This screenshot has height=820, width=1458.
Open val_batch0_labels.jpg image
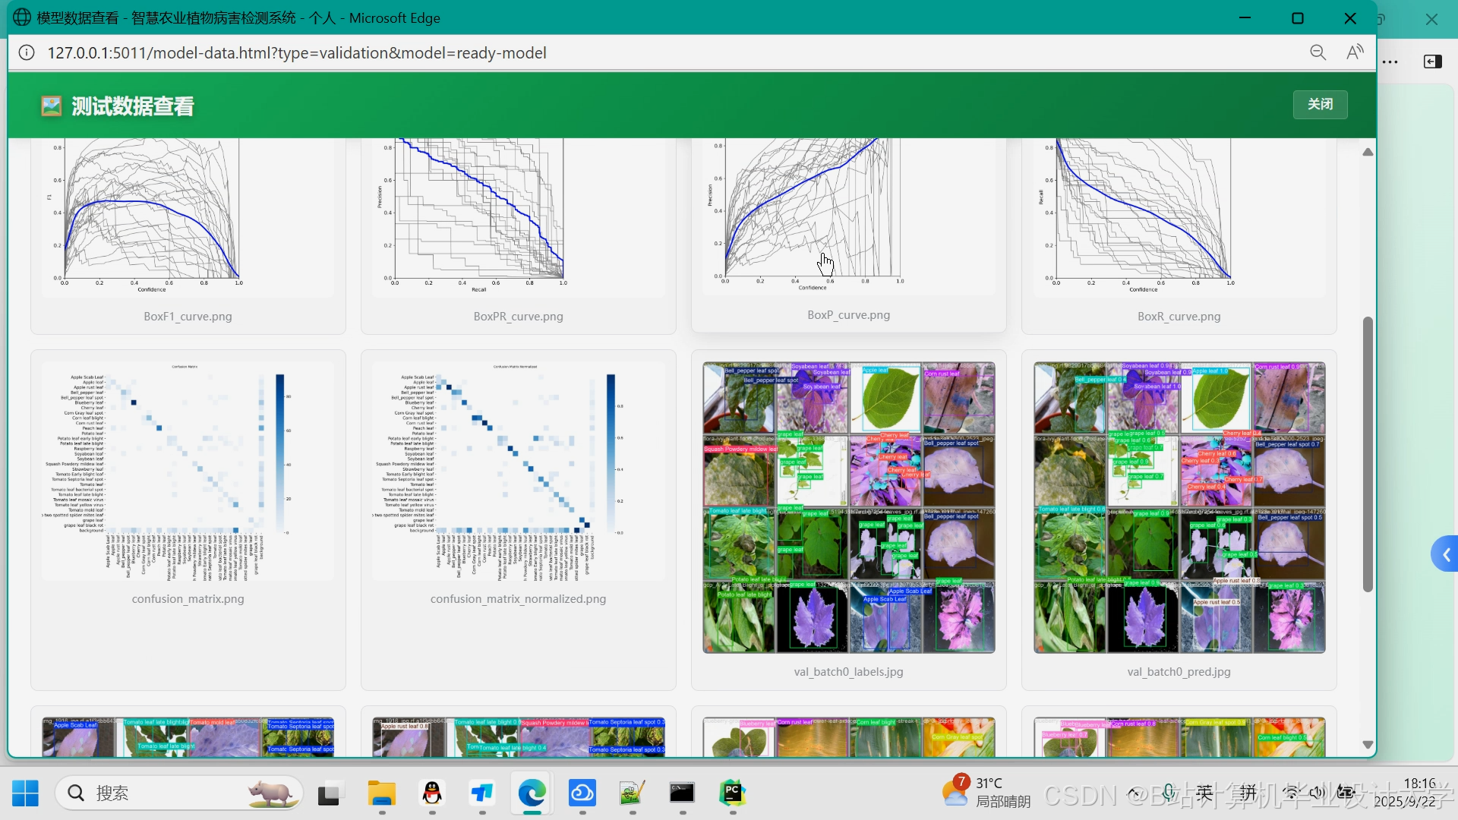[848, 507]
